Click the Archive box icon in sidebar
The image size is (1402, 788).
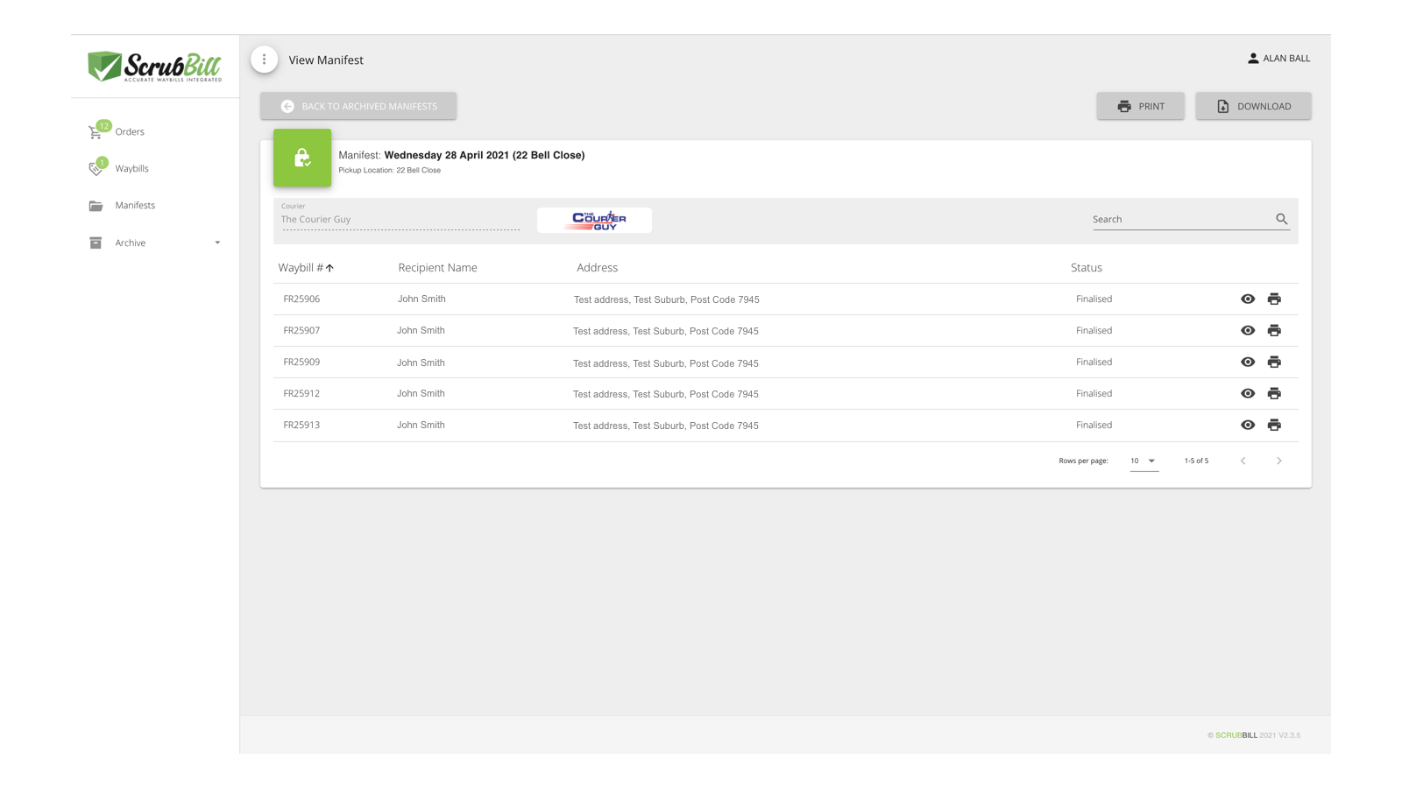[x=96, y=243]
